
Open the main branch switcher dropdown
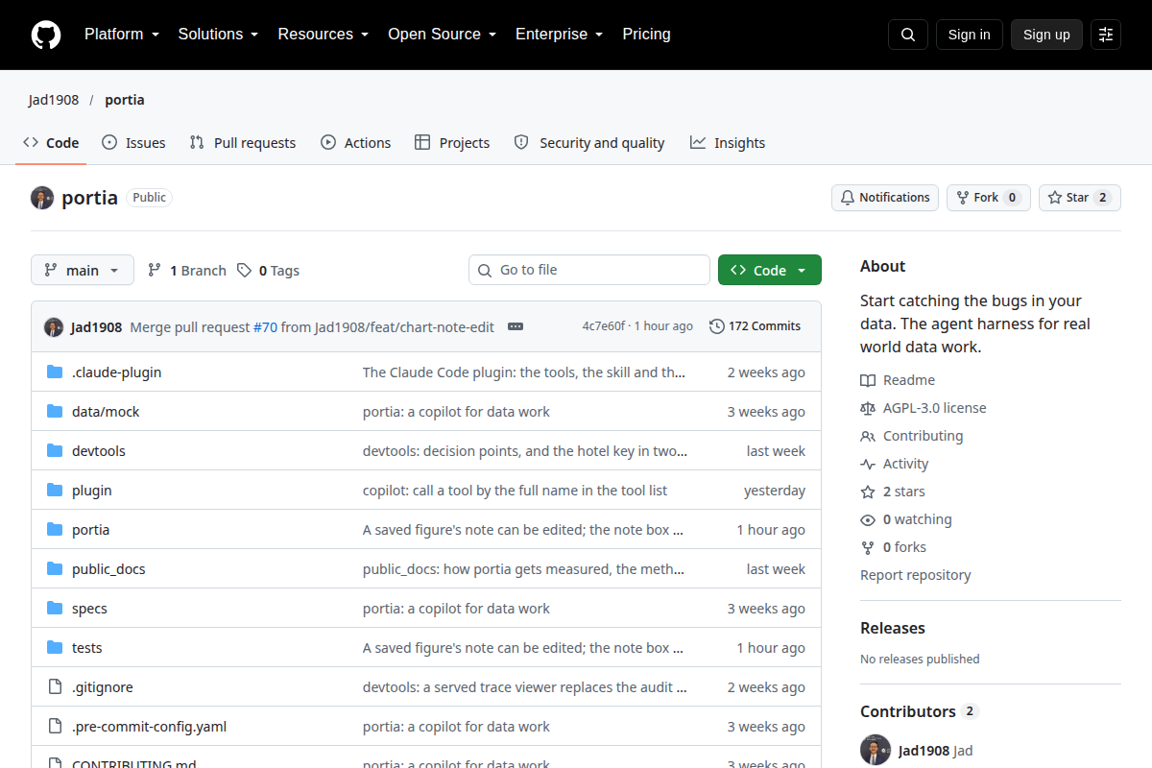click(x=83, y=271)
